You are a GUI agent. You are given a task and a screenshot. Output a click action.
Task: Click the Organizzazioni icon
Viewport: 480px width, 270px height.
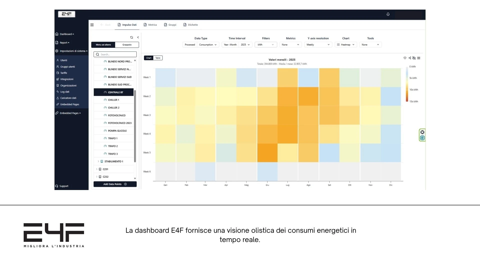click(58, 85)
